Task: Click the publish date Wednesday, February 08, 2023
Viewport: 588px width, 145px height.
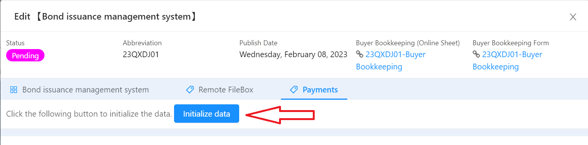Action: (x=293, y=54)
